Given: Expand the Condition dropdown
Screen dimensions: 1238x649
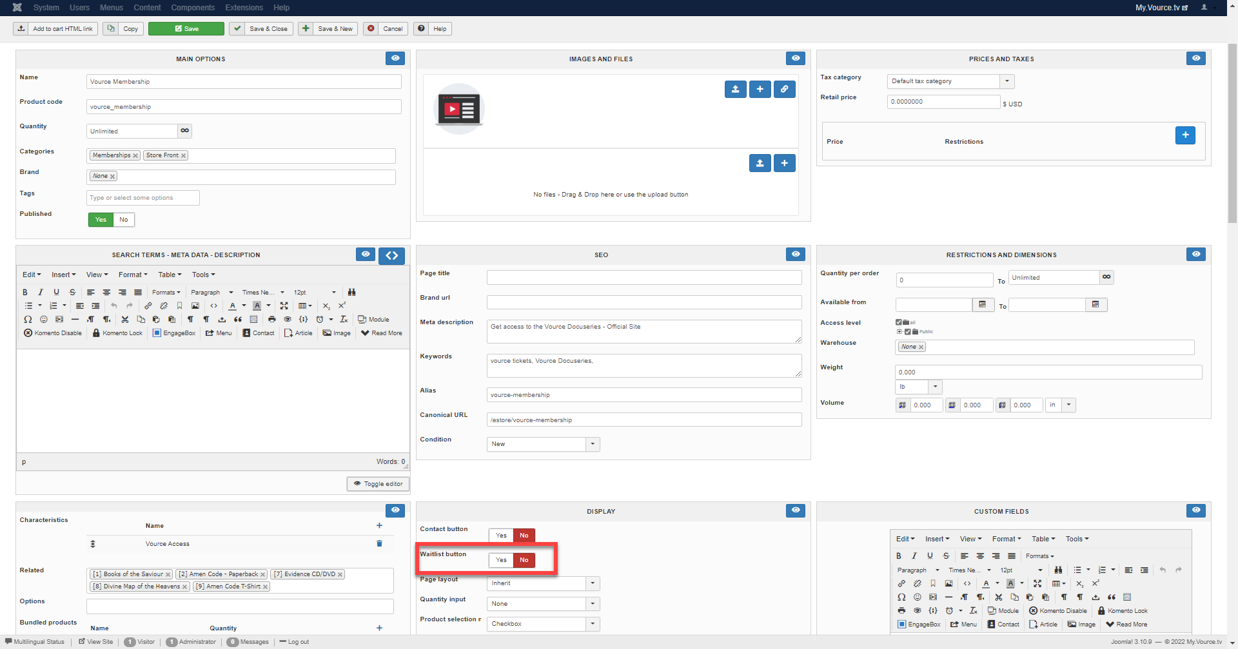Looking at the screenshot, I should tap(593, 444).
